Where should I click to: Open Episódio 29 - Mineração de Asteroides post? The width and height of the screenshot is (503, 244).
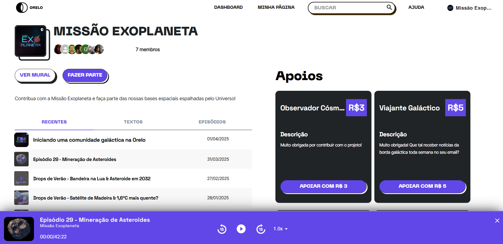click(x=75, y=159)
